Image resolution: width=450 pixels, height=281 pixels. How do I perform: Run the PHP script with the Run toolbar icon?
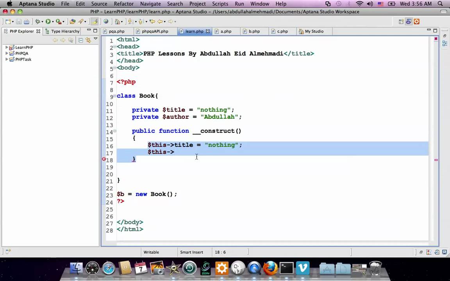point(48,22)
